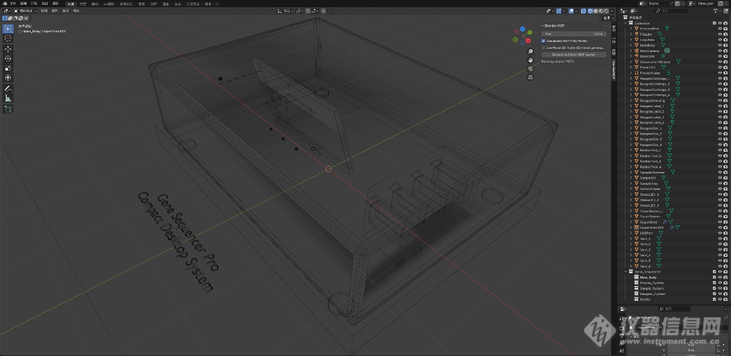The width and height of the screenshot is (731, 356).
Task: Open the File menu in top bar
Action: [13, 3]
